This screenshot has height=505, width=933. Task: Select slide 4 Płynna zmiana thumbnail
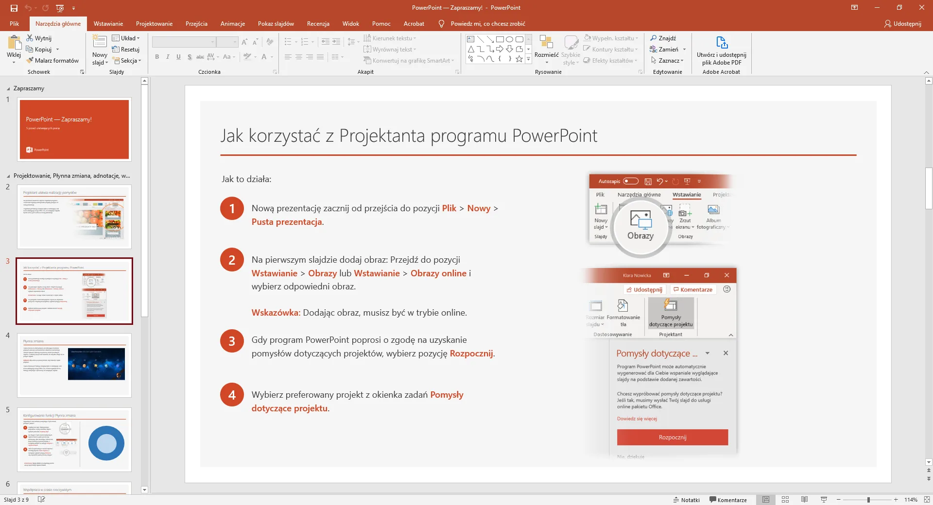(x=74, y=365)
